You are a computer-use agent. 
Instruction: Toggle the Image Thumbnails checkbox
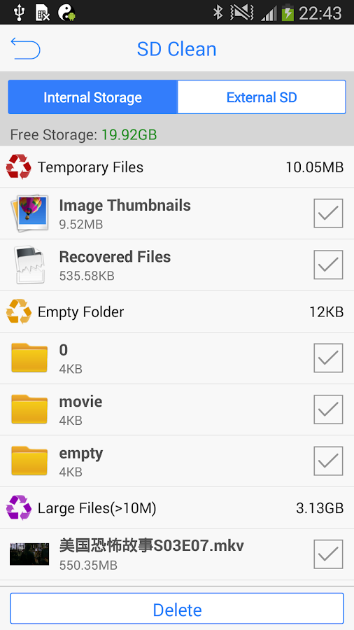click(x=328, y=213)
